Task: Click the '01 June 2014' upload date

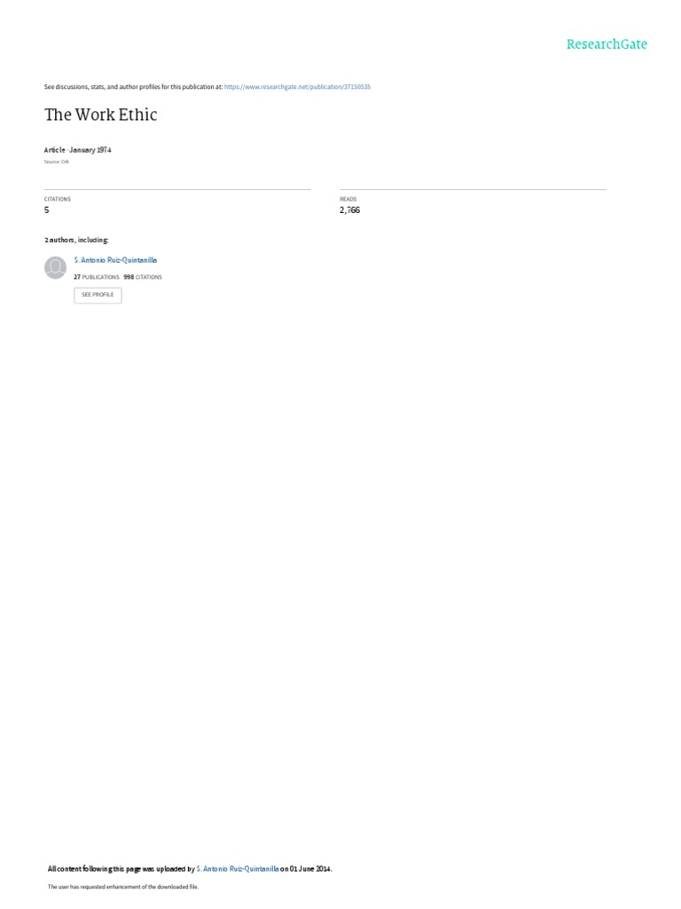Action: pos(310,869)
